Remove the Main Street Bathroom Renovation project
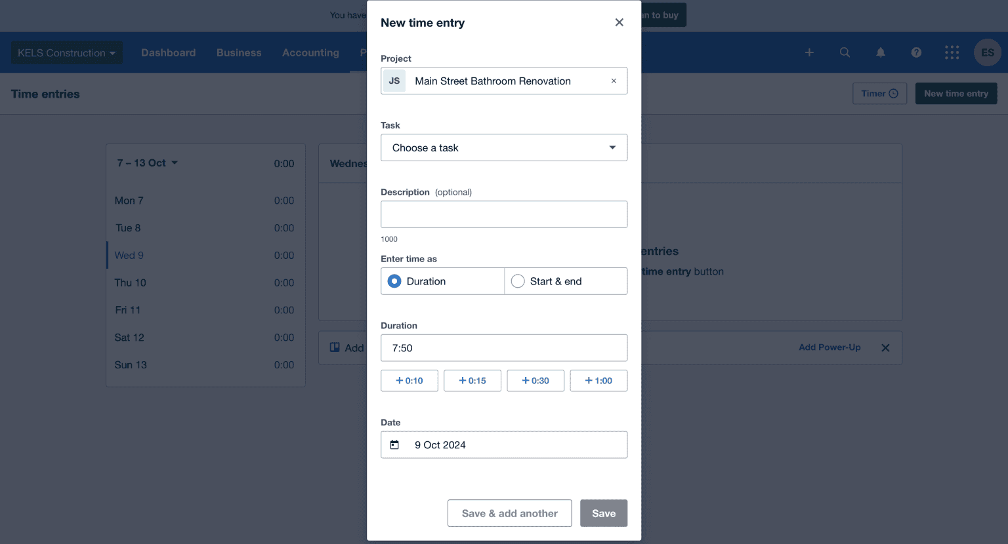Viewport: 1008px width, 544px height. (614, 81)
